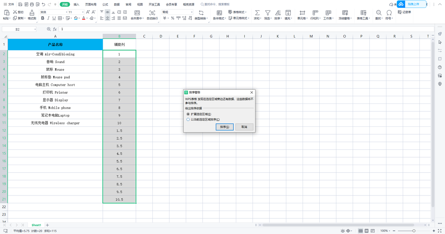The width and height of the screenshot is (445, 234).
Task: Open the 数据 ribbon tab
Action: coord(117,4)
